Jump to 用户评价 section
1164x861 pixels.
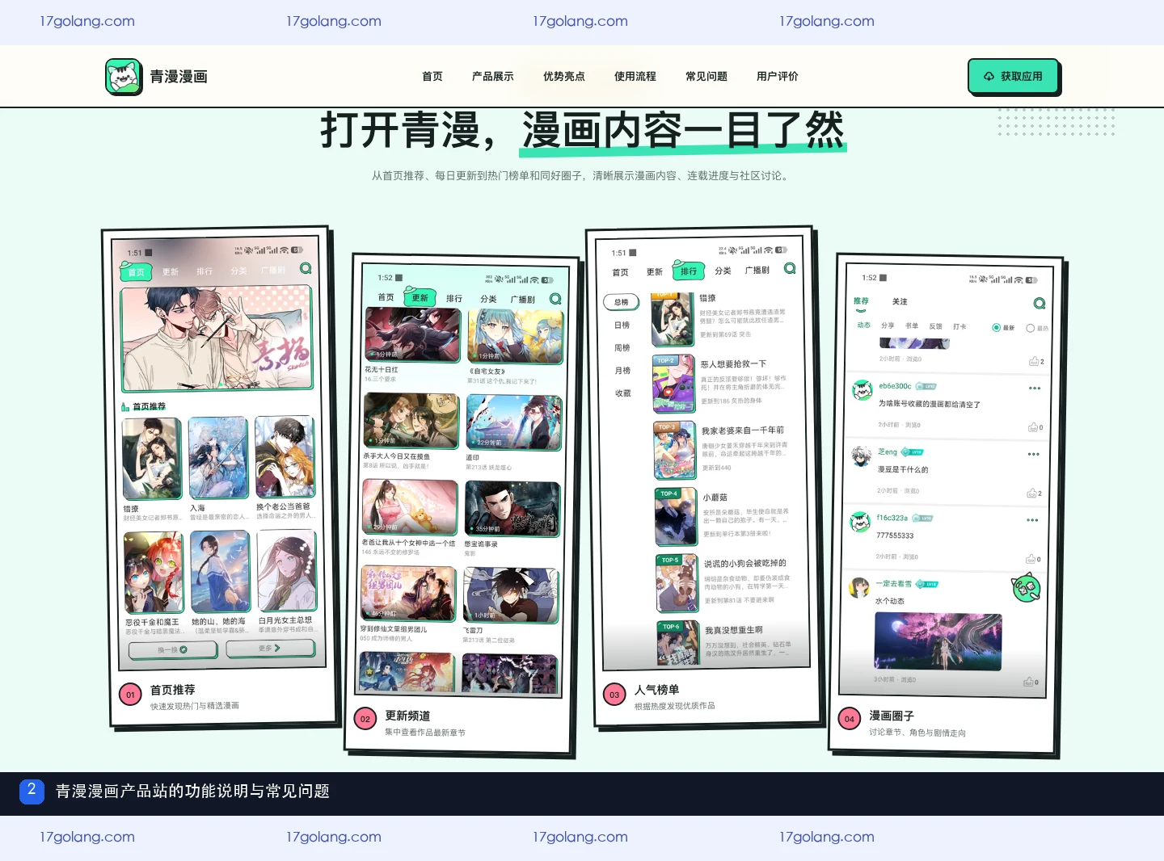click(778, 77)
